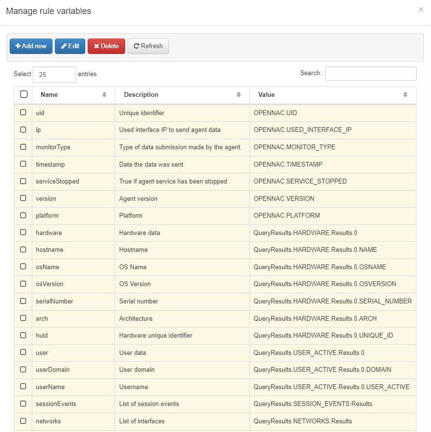
Task: Mark the checkbox for sessionEvents row
Action: click(23, 404)
